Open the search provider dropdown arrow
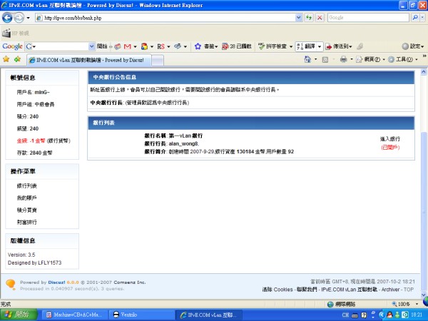Viewport: 428px width, 321px height. 422,18
